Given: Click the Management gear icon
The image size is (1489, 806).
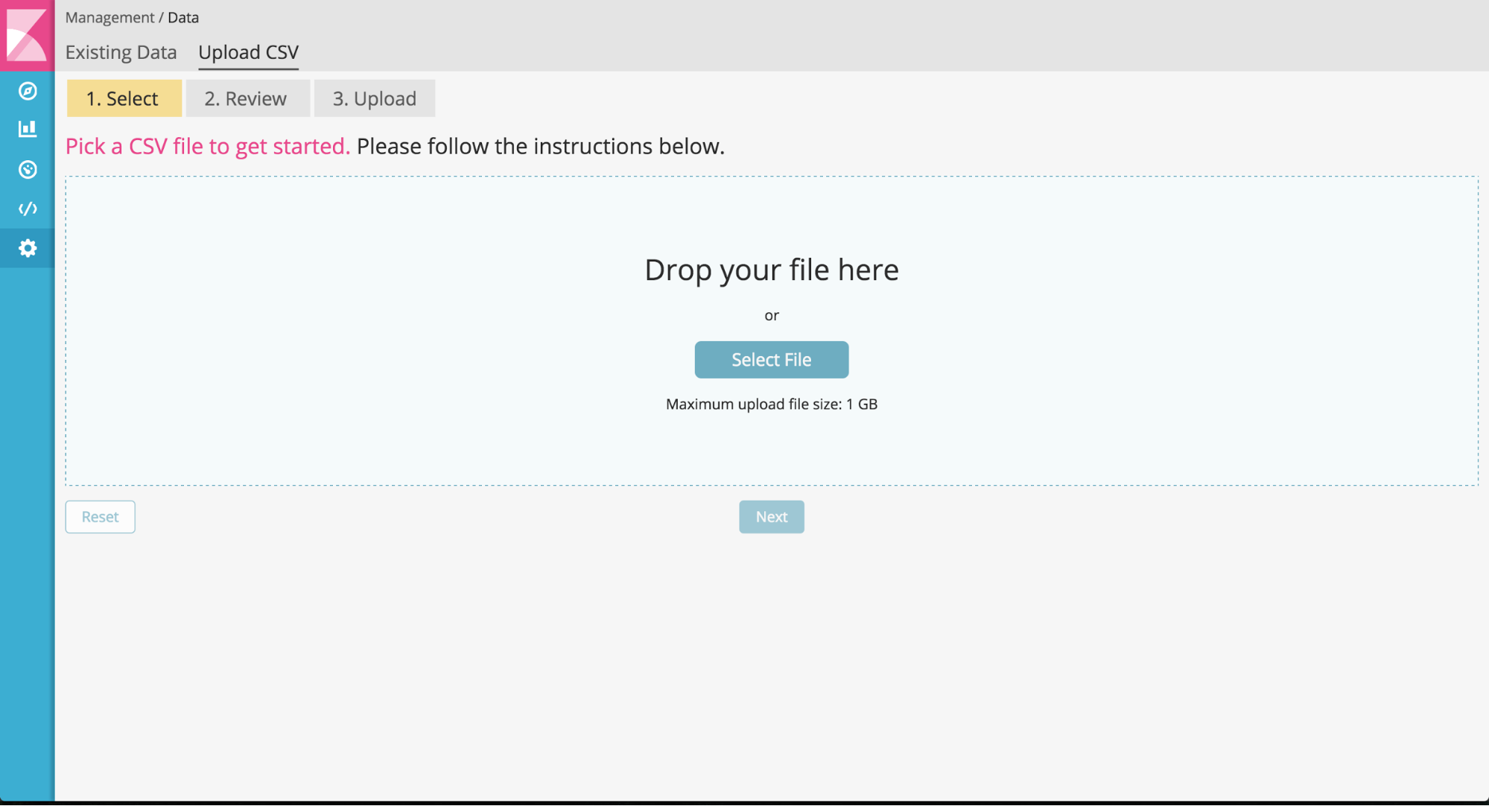Looking at the screenshot, I should click(28, 248).
